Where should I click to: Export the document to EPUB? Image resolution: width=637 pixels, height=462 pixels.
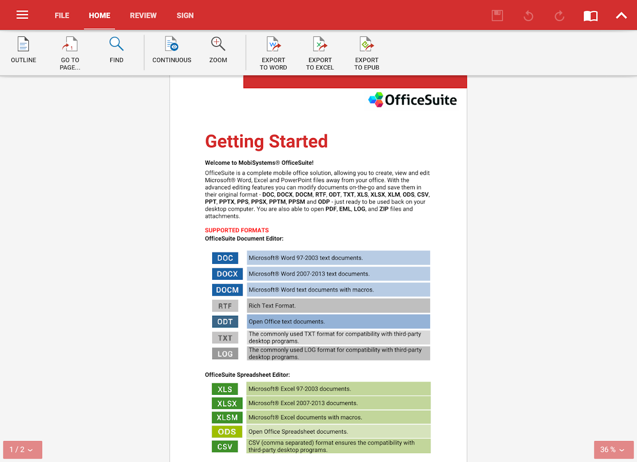click(x=367, y=53)
